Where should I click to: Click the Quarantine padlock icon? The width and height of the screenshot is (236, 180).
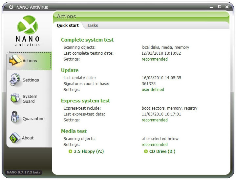tap(15, 117)
